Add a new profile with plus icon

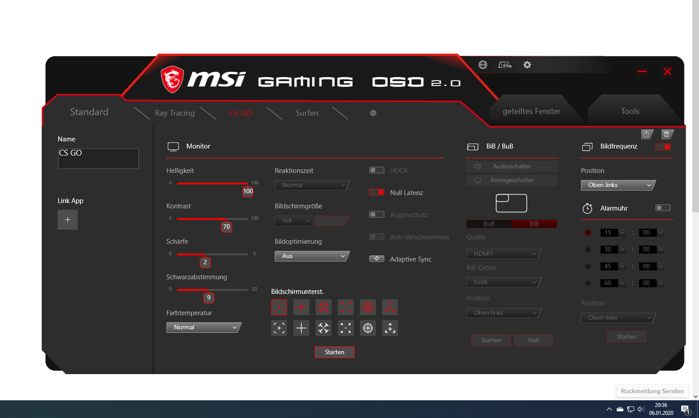[x=373, y=113]
